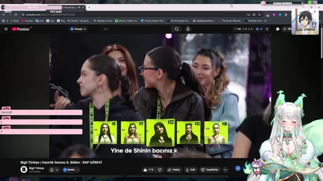Download the video with İndir

(190, 170)
